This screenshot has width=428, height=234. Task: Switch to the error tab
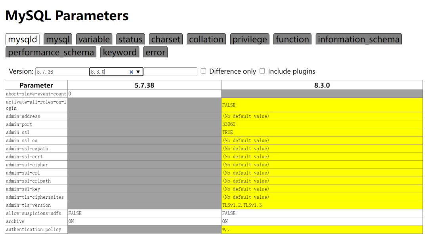(155, 52)
